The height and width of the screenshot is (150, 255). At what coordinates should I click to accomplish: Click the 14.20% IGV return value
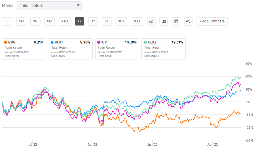click(131, 43)
